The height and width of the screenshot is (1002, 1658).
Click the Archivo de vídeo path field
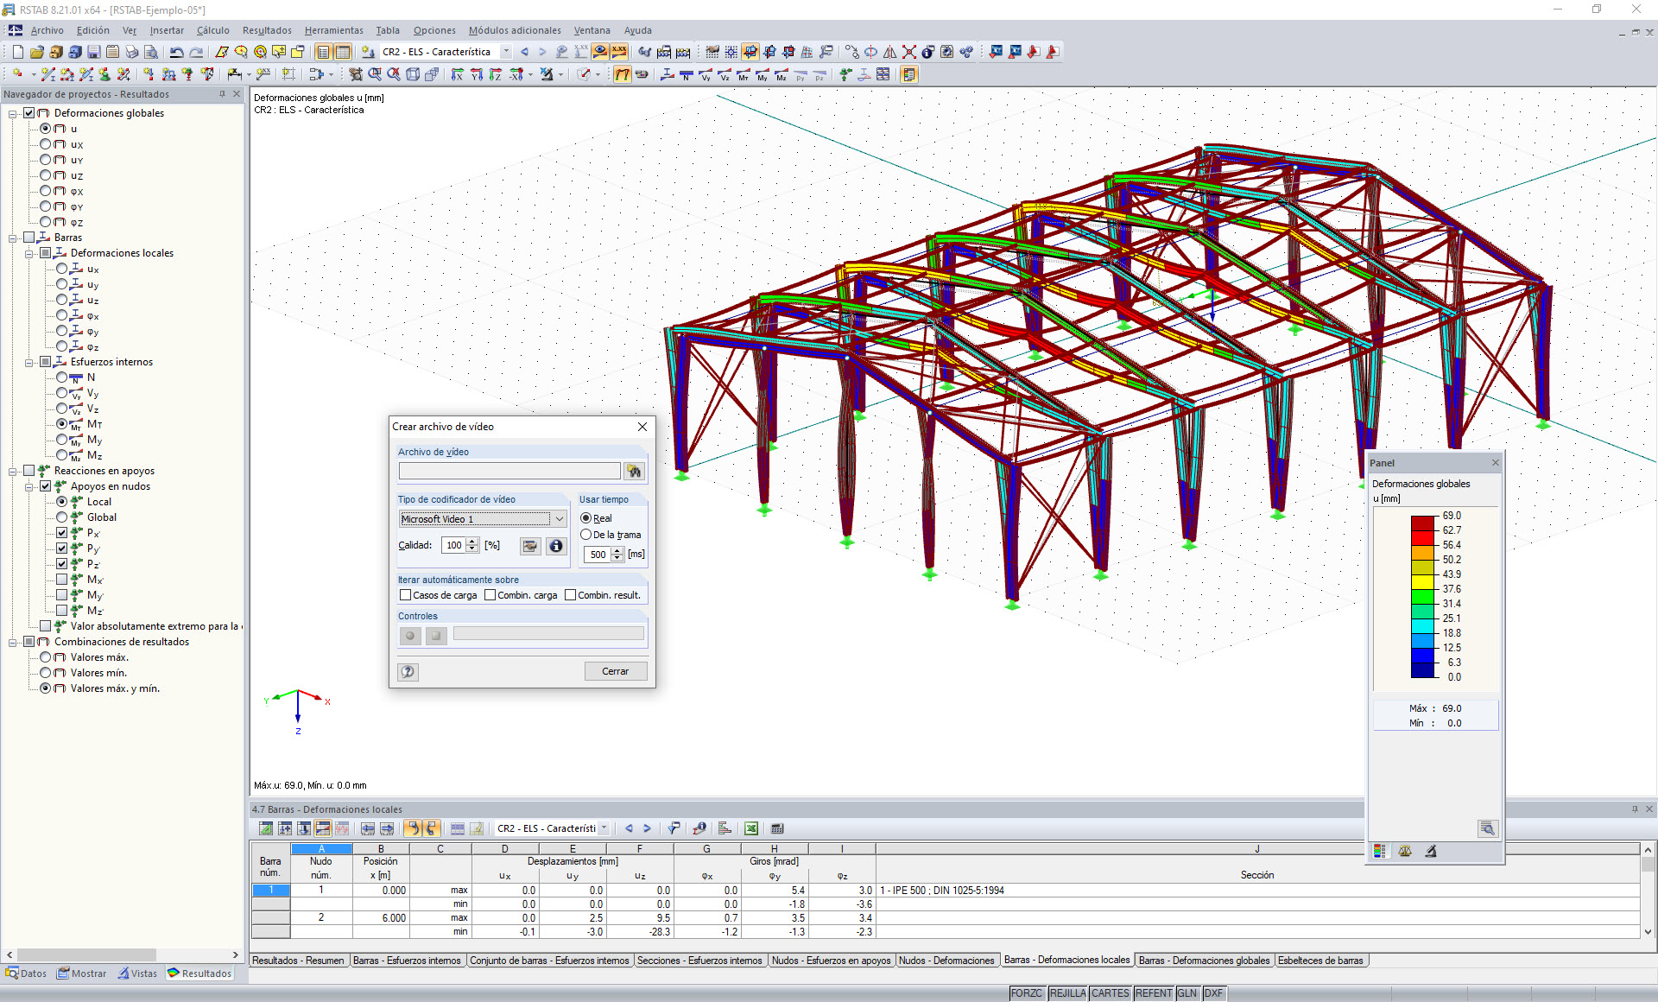[x=509, y=471]
